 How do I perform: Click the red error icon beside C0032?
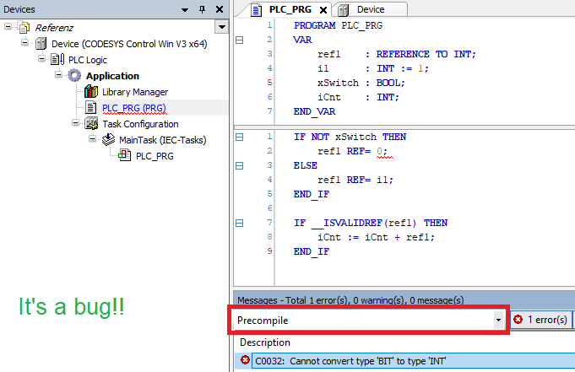tap(246, 360)
